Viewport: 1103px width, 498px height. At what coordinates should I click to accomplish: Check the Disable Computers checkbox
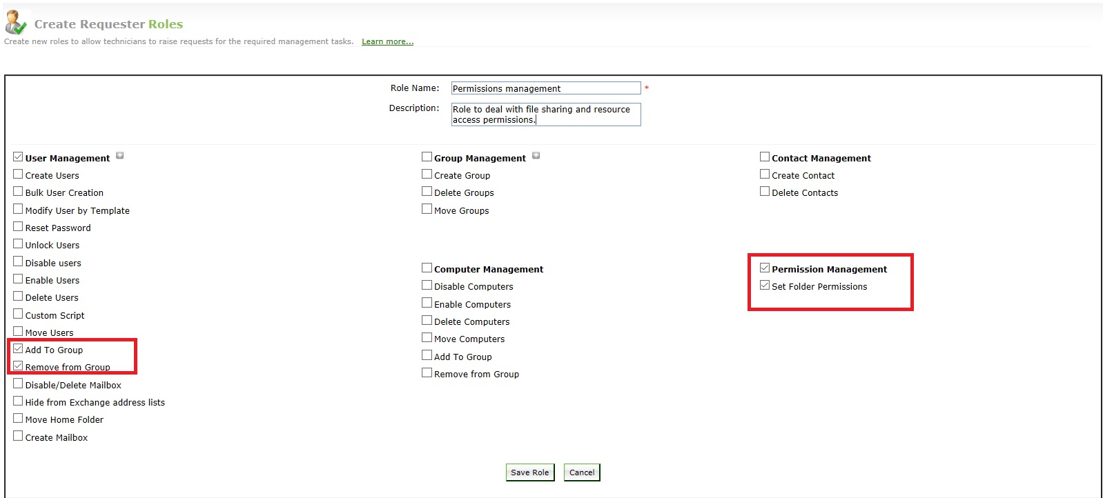(x=427, y=286)
